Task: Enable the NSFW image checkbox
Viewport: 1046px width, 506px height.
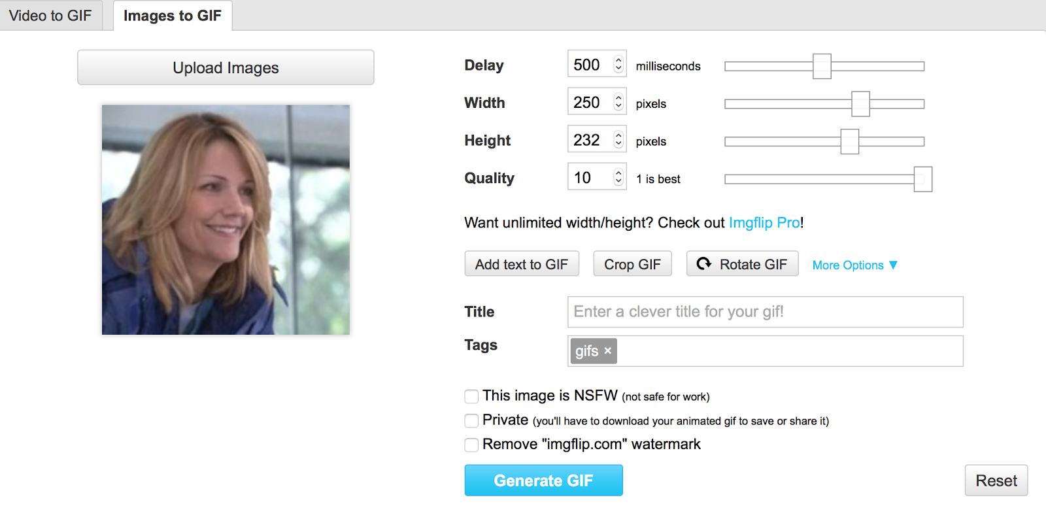Action: click(x=471, y=396)
